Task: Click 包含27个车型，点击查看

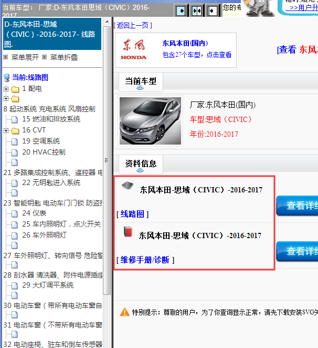Action: pos(197,55)
